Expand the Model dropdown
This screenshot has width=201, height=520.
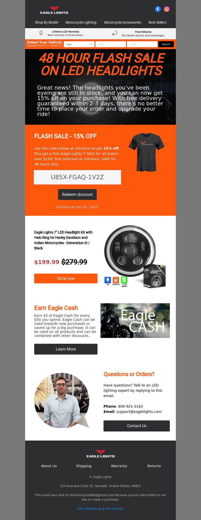(x=142, y=44)
